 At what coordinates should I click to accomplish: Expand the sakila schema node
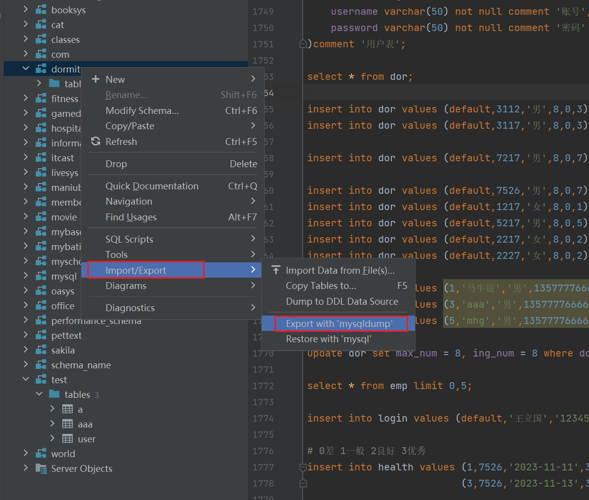click(x=26, y=350)
